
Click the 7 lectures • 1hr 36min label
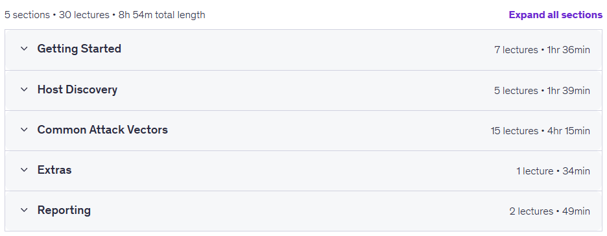(x=542, y=50)
